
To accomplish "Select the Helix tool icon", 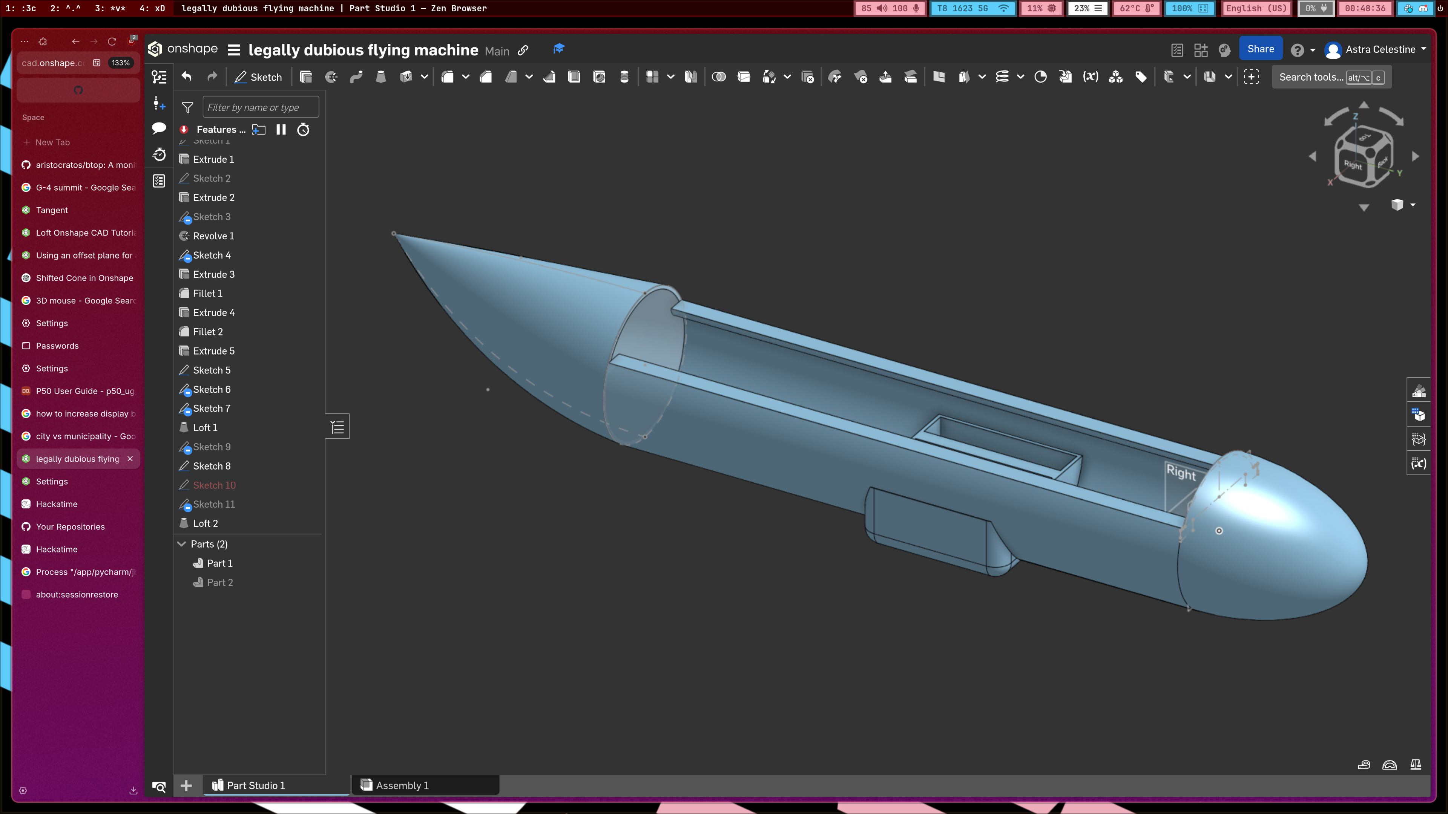I will 1002,77.
